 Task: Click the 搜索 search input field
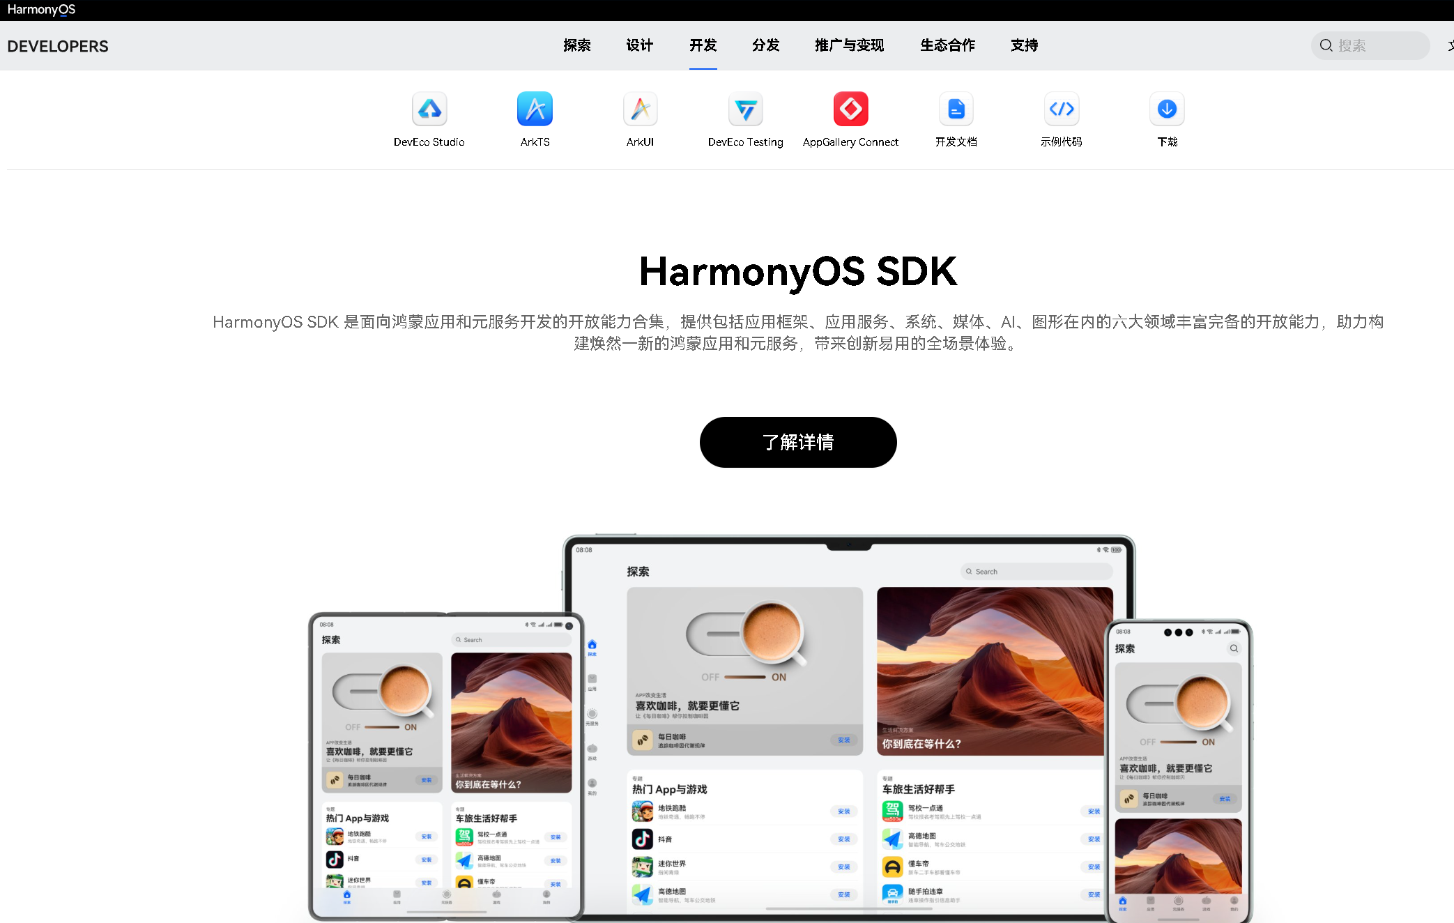click(1370, 45)
